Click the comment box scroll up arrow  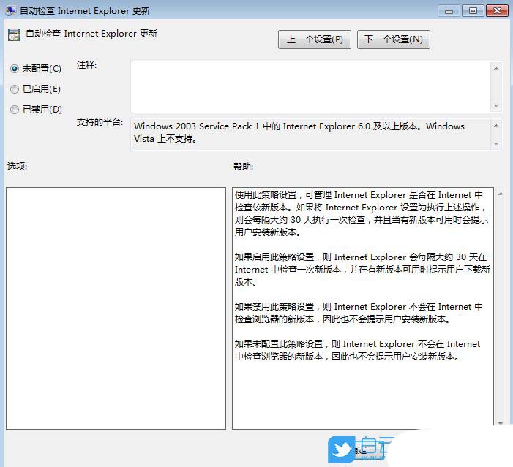click(496, 69)
